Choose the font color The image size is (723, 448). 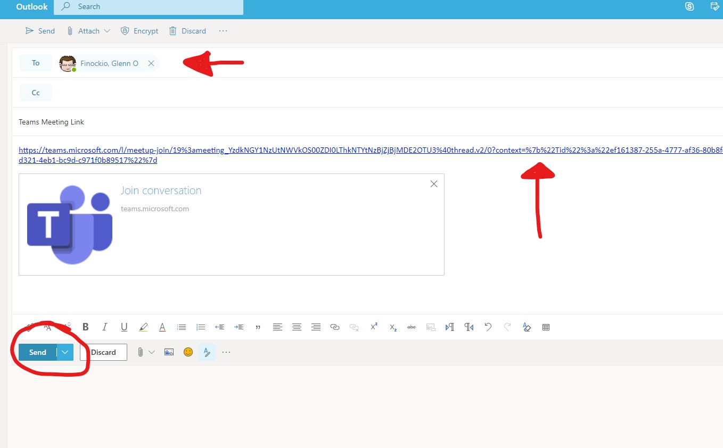(162, 327)
